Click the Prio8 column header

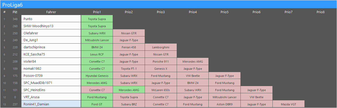(320, 12)
